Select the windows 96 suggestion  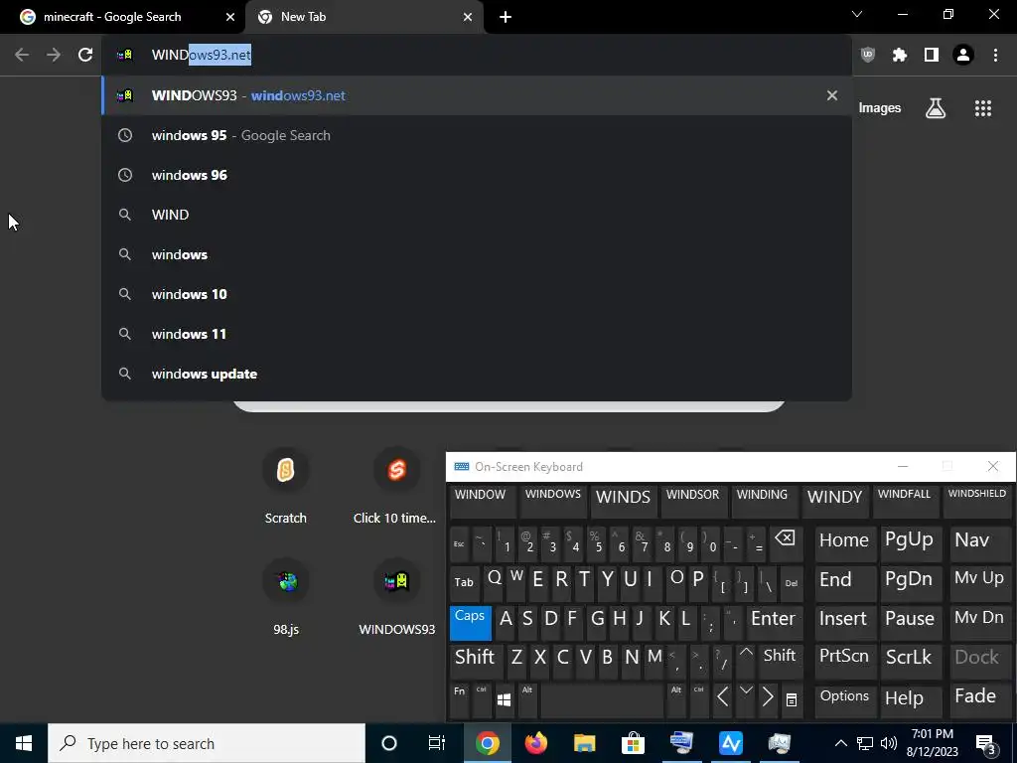(477, 175)
